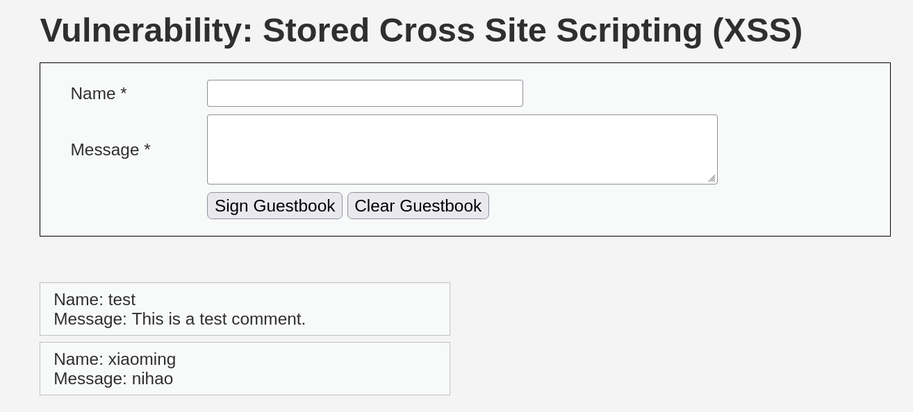The image size is (913, 412).
Task: Click the Name input field
Action: coord(365,94)
